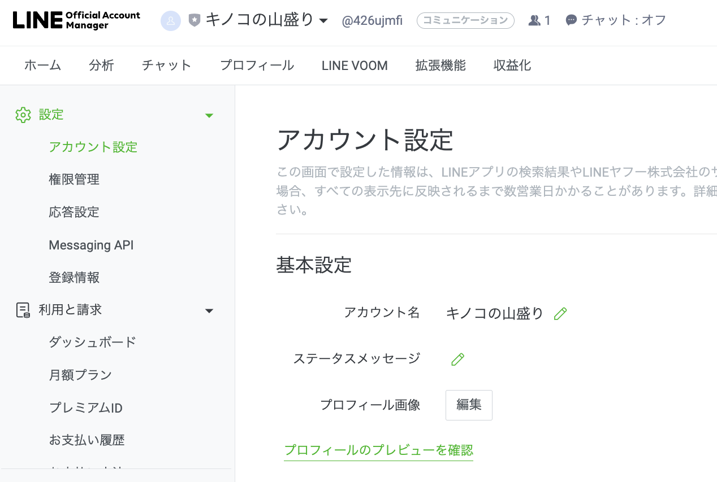Open お支払い履歴 in the sidebar

click(87, 440)
